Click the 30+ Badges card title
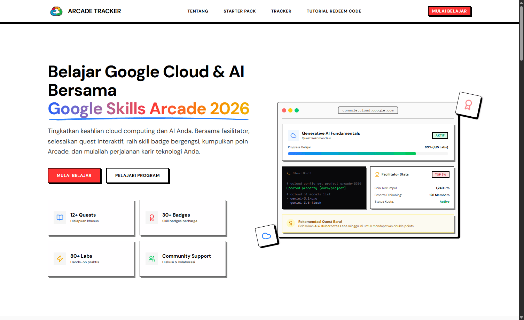The height and width of the screenshot is (320, 524). click(x=176, y=215)
